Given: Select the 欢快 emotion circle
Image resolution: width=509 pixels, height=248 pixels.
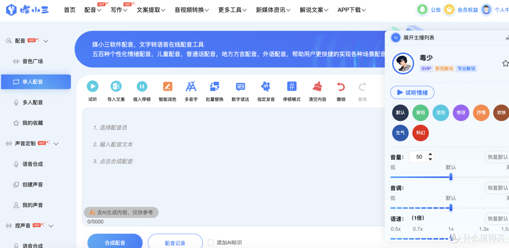Looking at the screenshot, I should pos(501,112).
